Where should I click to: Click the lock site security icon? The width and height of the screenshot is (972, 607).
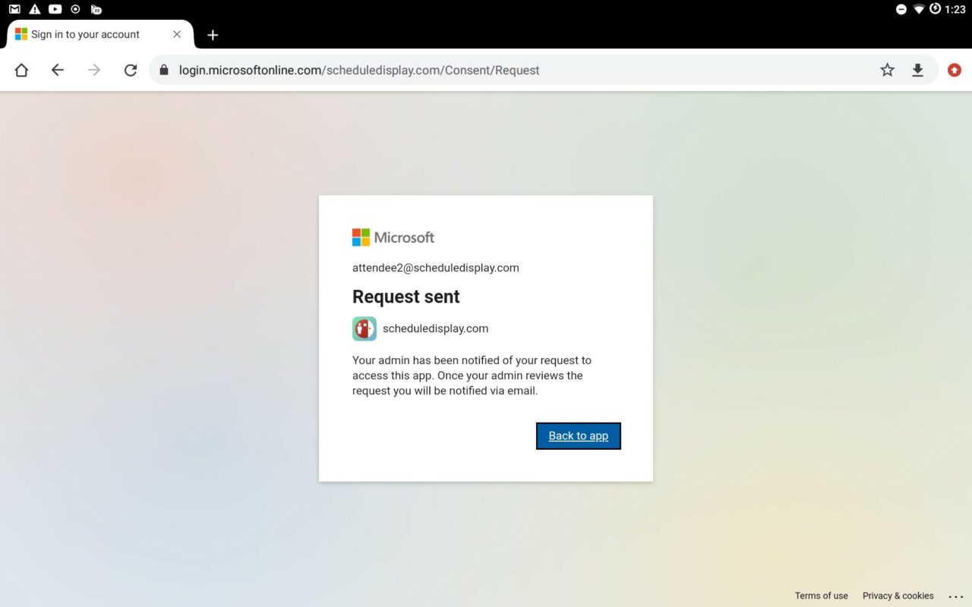coord(163,71)
